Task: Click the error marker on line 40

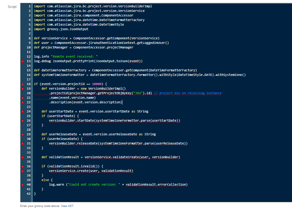Action: tap(23, 185)
